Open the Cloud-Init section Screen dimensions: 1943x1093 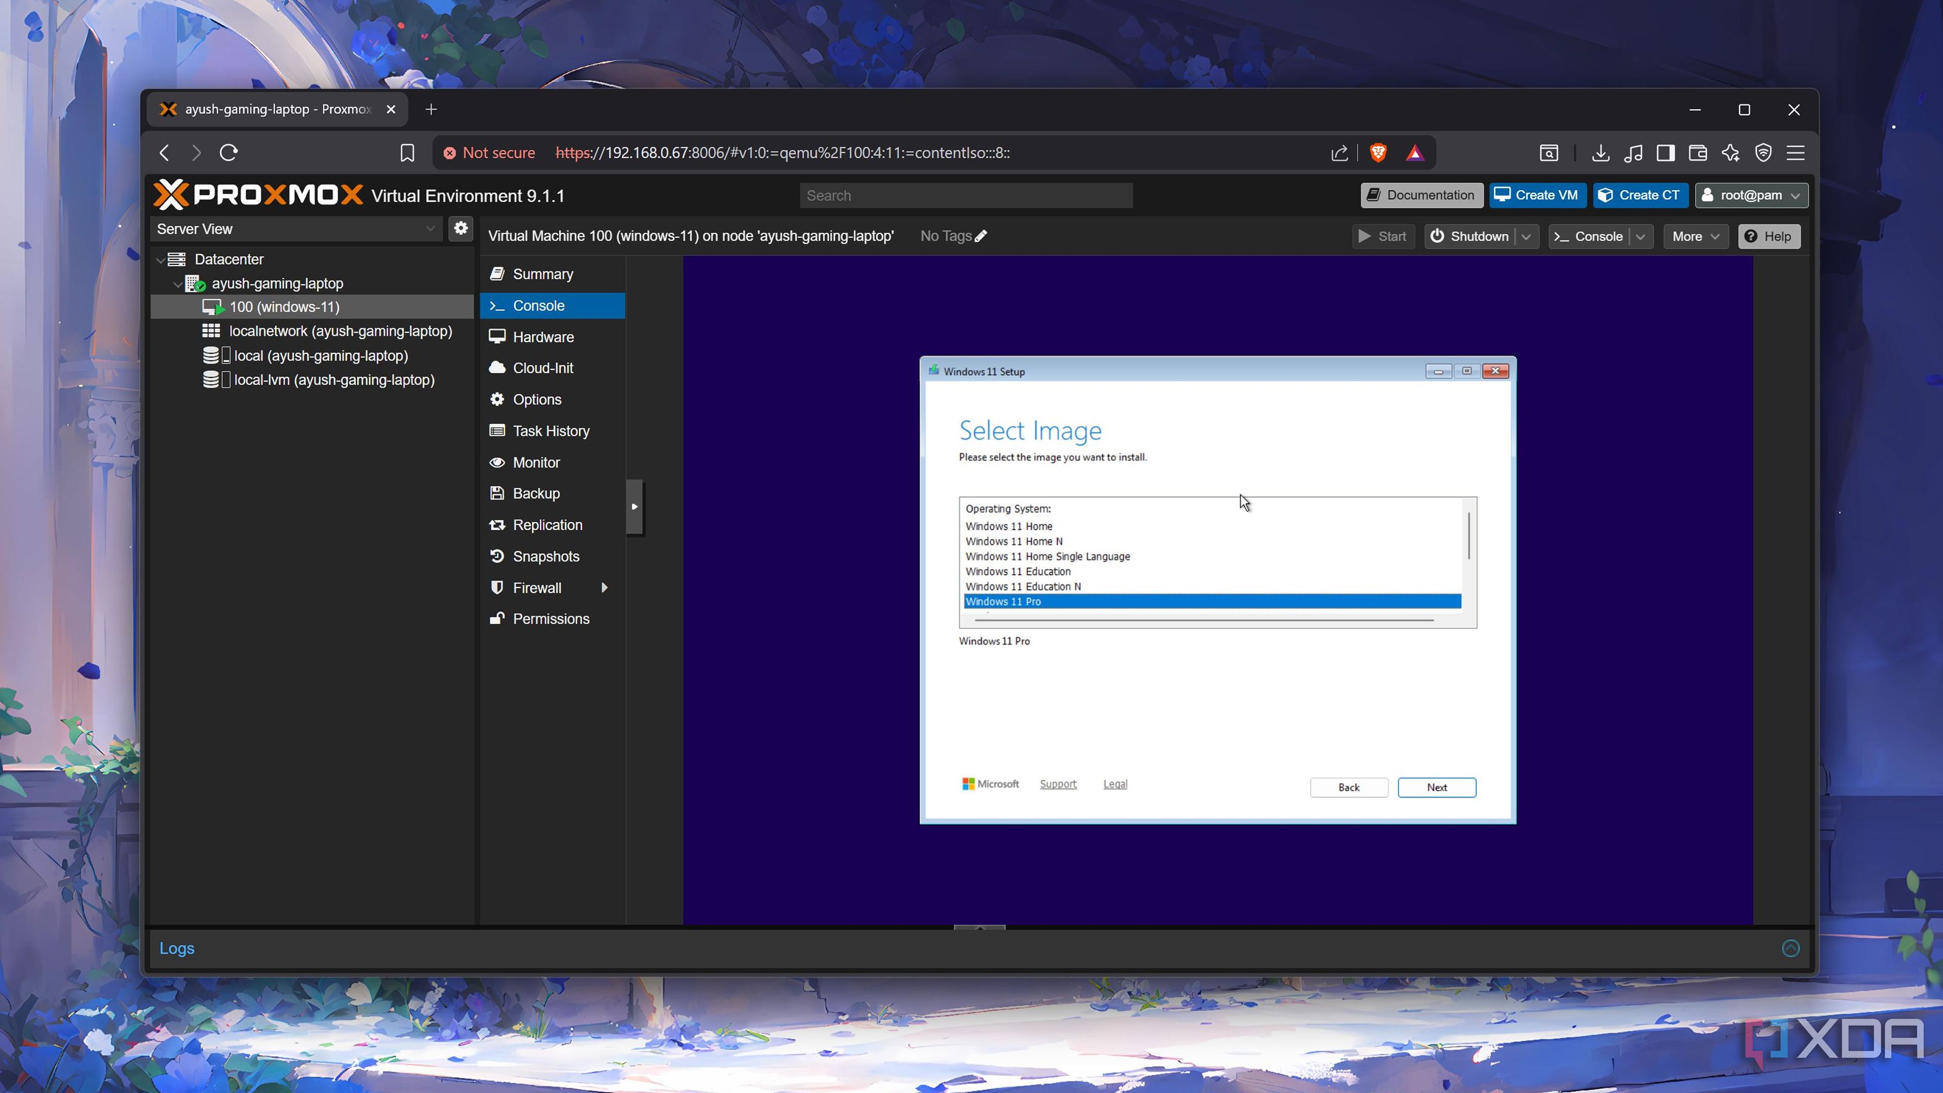[x=552, y=368]
